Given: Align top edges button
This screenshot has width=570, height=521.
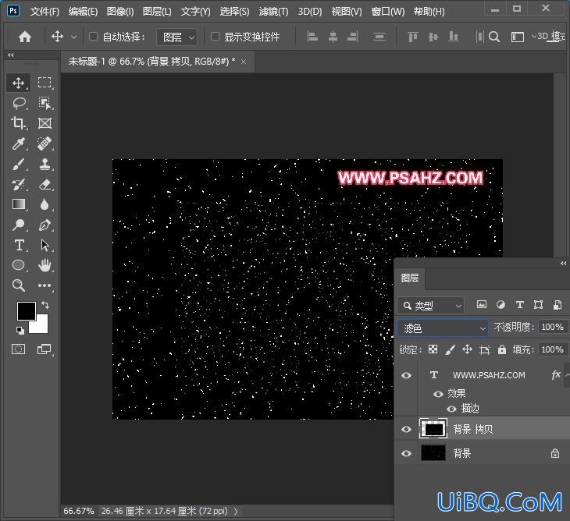Looking at the screenshot, I should (412, 37).
